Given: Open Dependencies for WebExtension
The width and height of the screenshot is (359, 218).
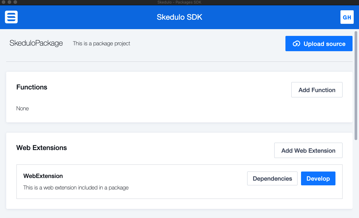Looking at the screenshot, I should tap(272, 178).
